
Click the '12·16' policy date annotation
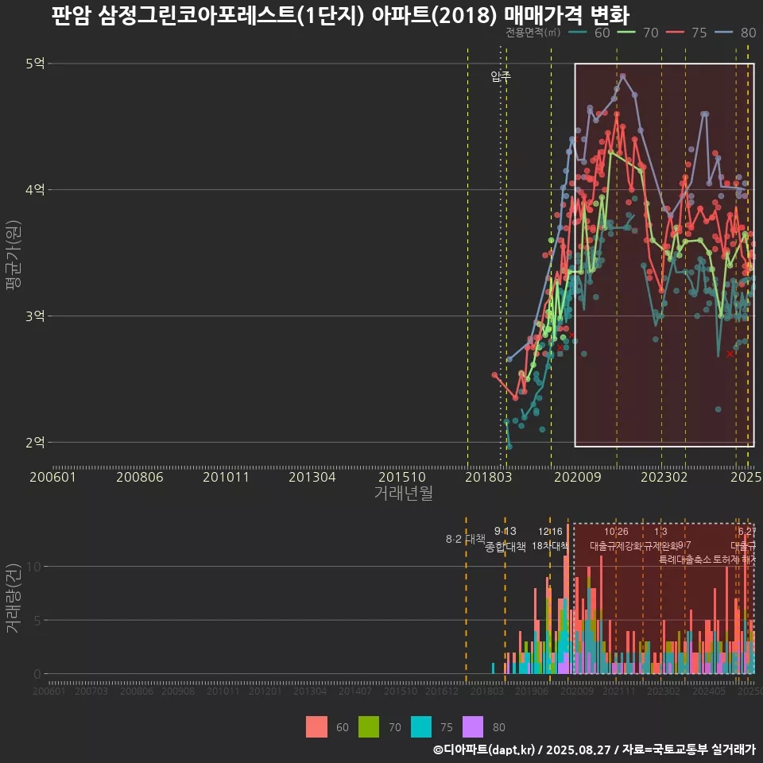click(x=550, y=532)
